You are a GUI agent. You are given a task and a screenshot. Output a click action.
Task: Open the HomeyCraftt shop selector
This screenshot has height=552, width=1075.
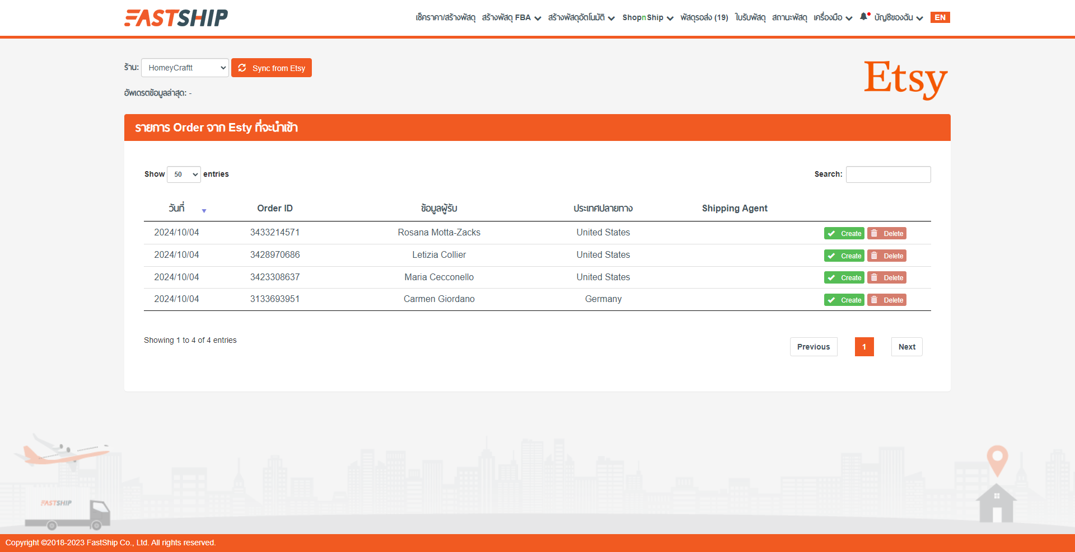click(x=185, y=68)
